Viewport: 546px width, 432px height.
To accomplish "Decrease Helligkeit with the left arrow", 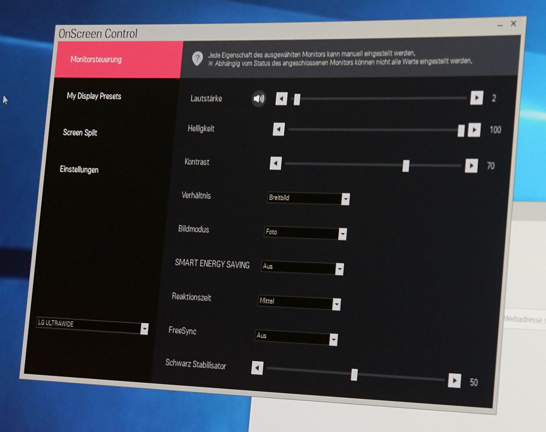I will coord(279,129).
